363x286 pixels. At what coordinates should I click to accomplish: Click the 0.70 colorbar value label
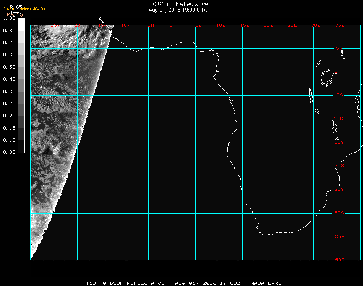click(9, 43)
